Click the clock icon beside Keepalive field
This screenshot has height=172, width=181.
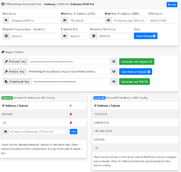click(93, 36)
